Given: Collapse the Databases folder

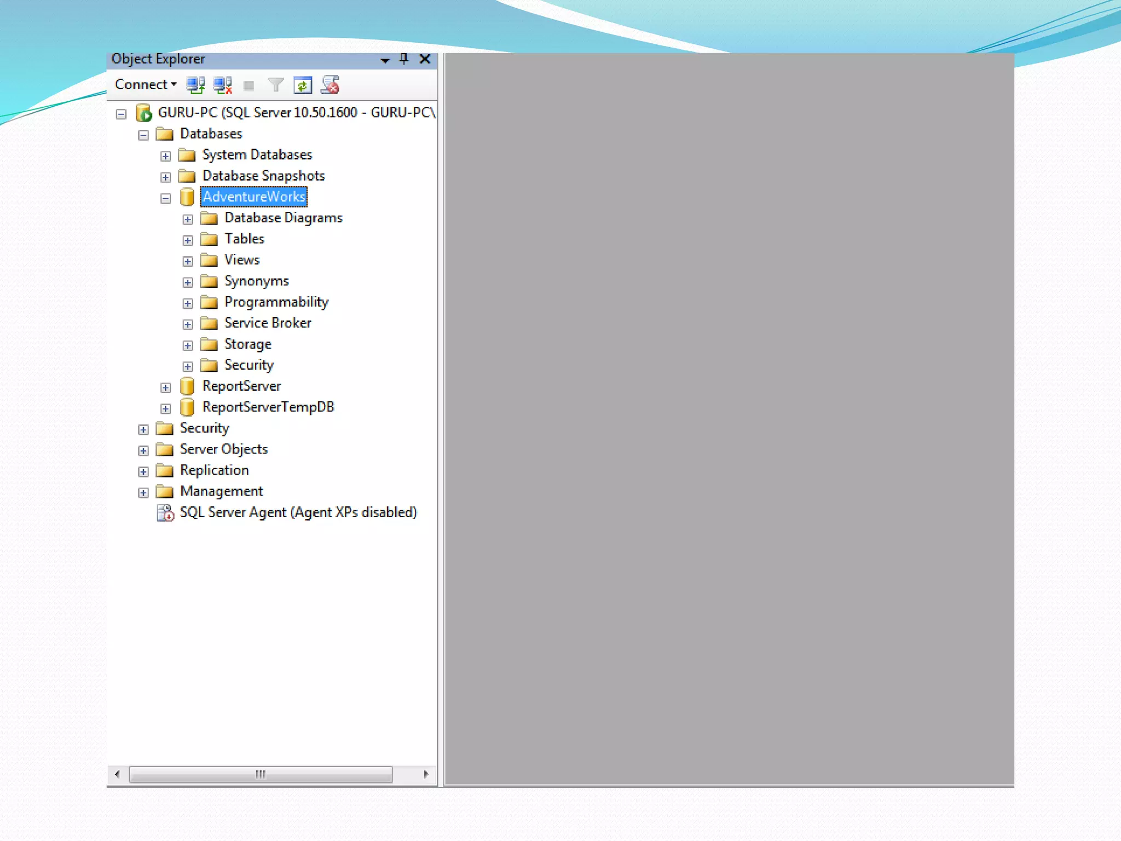Looking at the screenshot, I should click(x=143, y=135).
